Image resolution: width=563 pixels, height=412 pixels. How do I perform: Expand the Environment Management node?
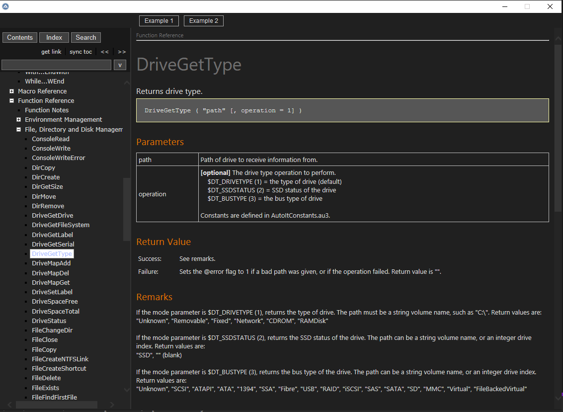(18, 120)
